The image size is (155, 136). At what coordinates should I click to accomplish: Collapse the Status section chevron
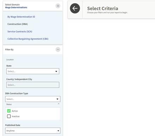tap(58, 104)
